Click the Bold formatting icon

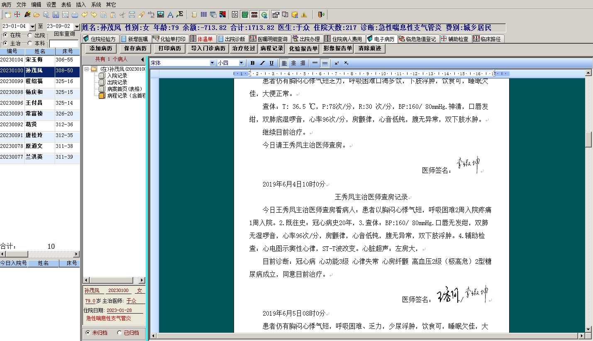coord(252,63)
